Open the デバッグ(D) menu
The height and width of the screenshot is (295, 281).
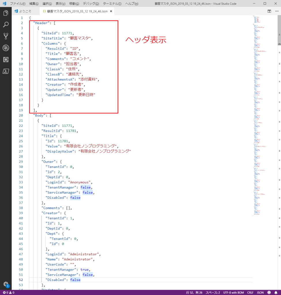[x=91, y=3]
